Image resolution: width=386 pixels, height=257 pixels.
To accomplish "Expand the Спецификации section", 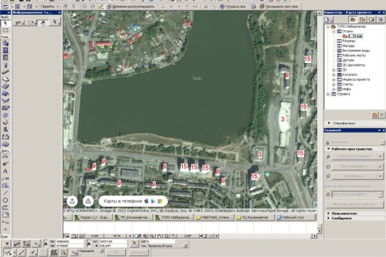I will [329, 123].
